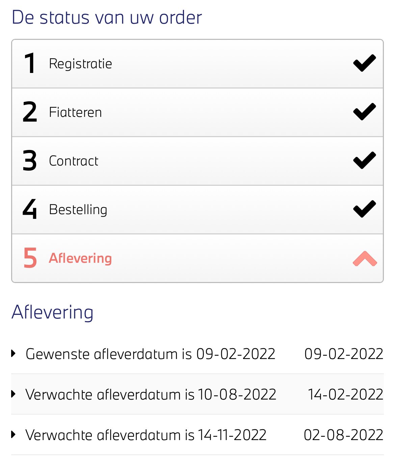This screenshot has width=395, height=460.
Task: Click the large number 3 step icon
Action: (x=30, y=161)
